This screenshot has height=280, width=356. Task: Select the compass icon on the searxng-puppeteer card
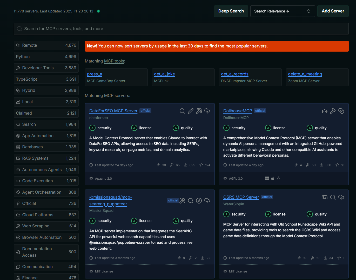click(x=199, y=201)
